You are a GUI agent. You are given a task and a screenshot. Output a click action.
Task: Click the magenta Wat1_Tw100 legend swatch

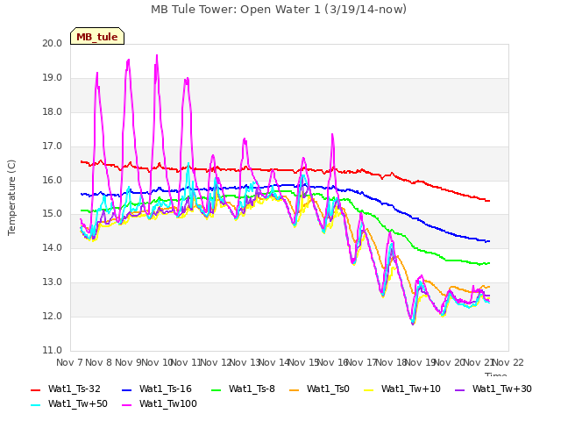click(126, 405)
